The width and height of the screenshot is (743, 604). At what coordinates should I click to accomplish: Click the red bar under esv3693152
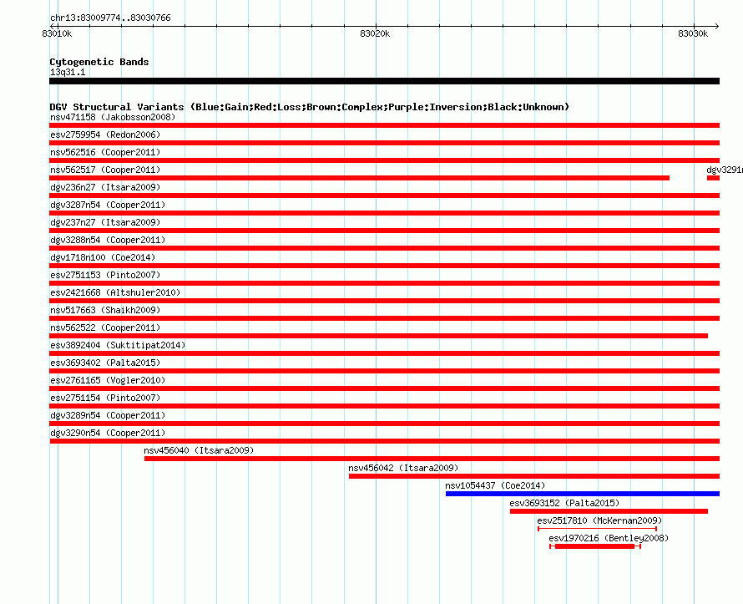click(609, 511)
